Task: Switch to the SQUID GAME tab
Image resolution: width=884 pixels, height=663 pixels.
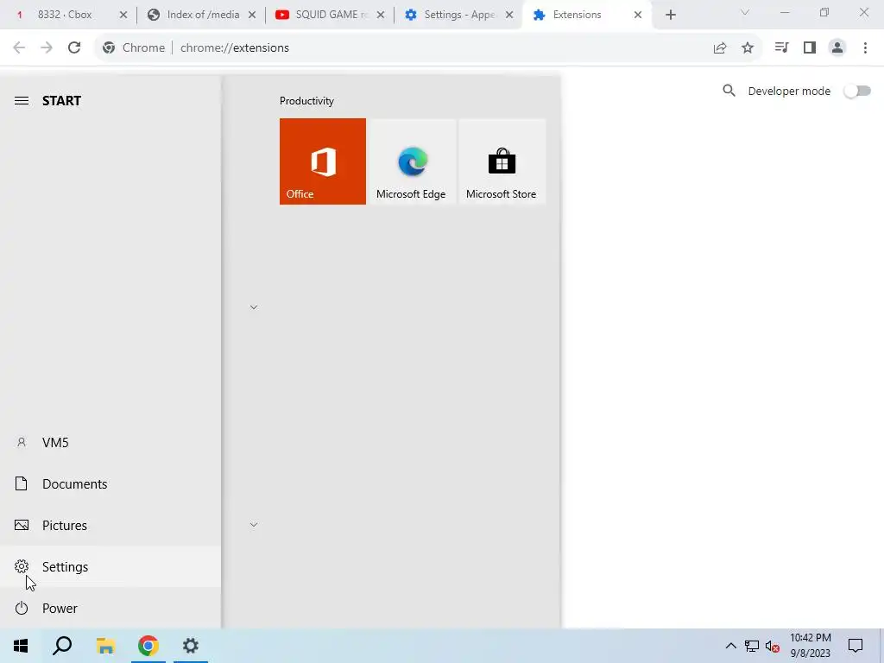Action: tap(330, 15)
